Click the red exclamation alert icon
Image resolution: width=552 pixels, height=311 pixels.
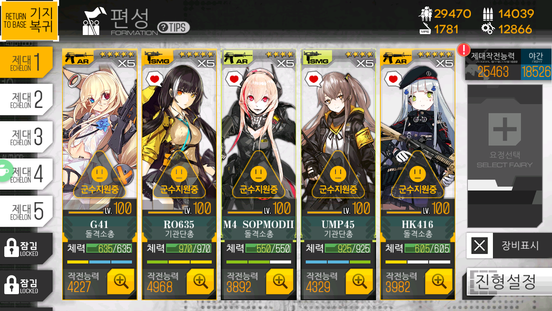pyautogui.click(x=464, y=50)
